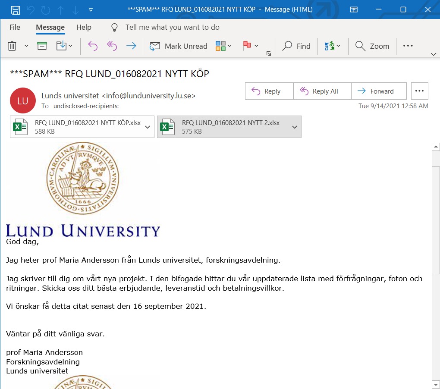Archive the message using the toolbar
Viewport: 440px width, 389px height.
pos(42,46)
